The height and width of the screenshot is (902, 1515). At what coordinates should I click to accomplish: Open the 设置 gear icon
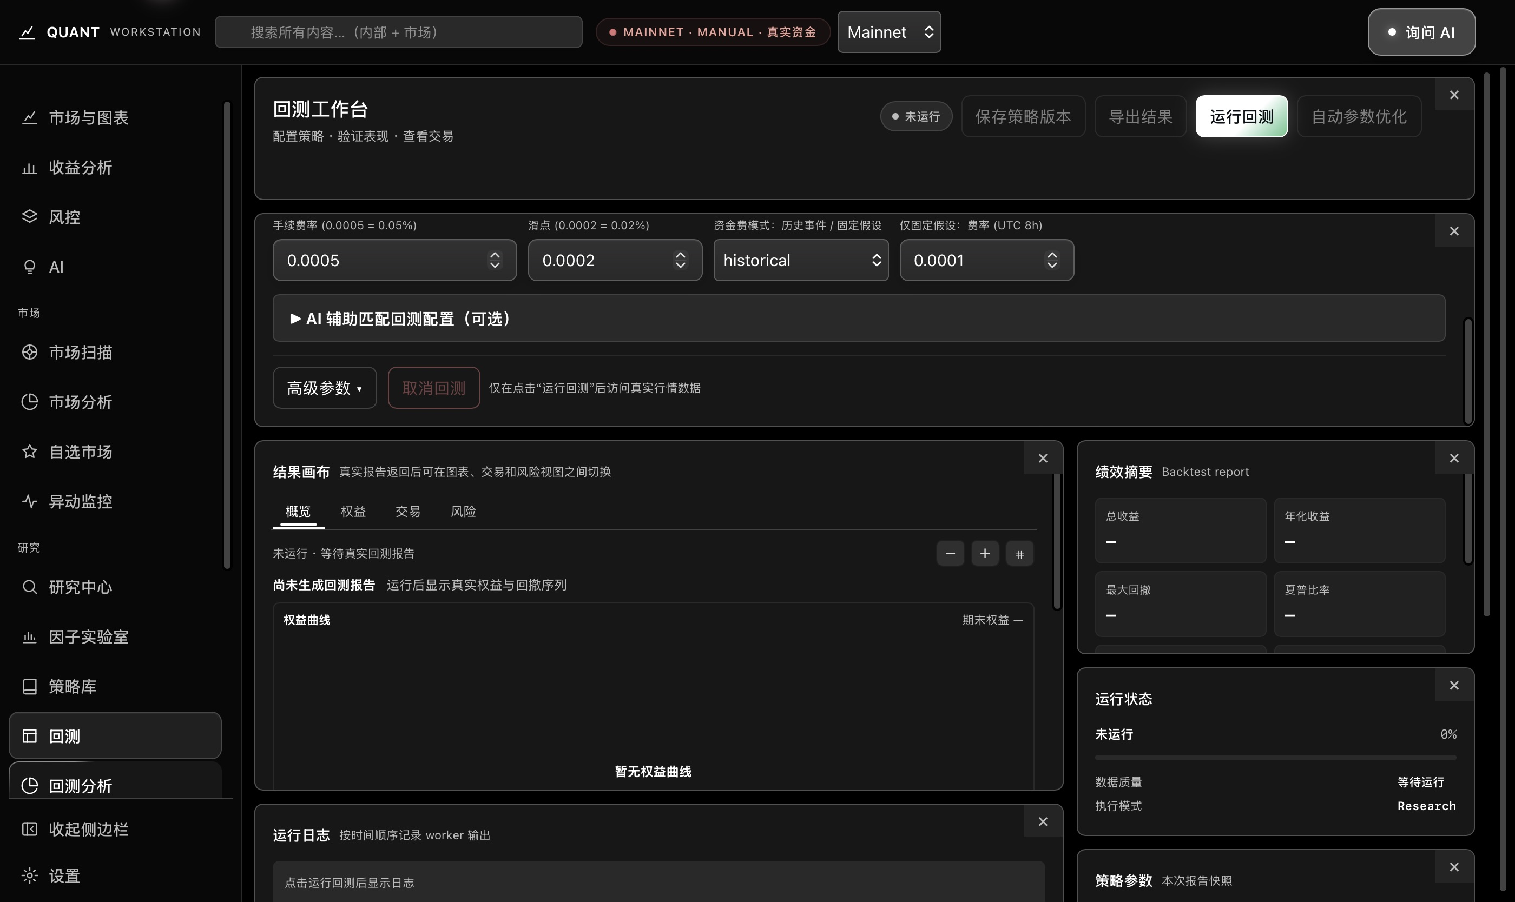29,876
